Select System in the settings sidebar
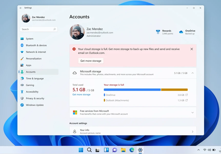The image size is (221, 154). click(39, 39)
